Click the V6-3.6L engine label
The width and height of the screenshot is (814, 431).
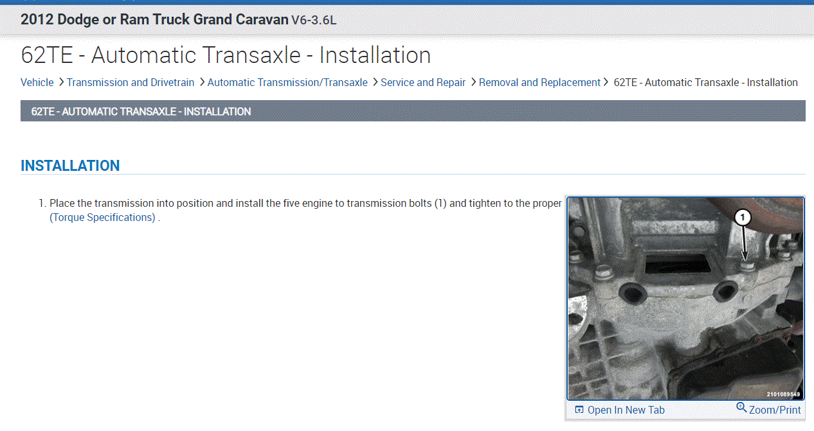click(314, 20)
